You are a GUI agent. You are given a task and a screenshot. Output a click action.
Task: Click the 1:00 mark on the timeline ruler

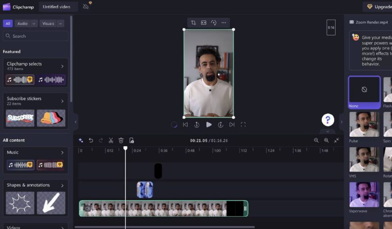pos(217,151)
